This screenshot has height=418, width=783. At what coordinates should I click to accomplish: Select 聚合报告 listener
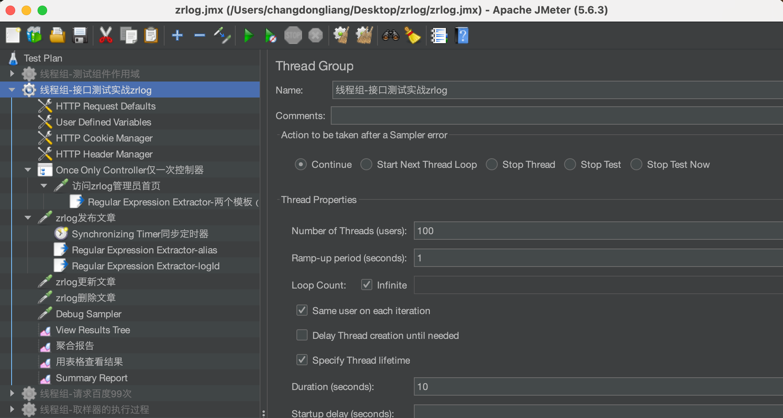[75, 346]
